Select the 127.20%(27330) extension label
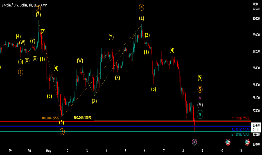The width and height of the screenshot is (262, 155). pyautogui.click(x=240, y=134)
